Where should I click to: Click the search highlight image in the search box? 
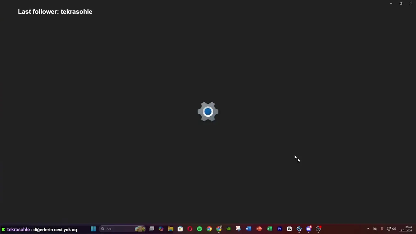coord(140,229)
